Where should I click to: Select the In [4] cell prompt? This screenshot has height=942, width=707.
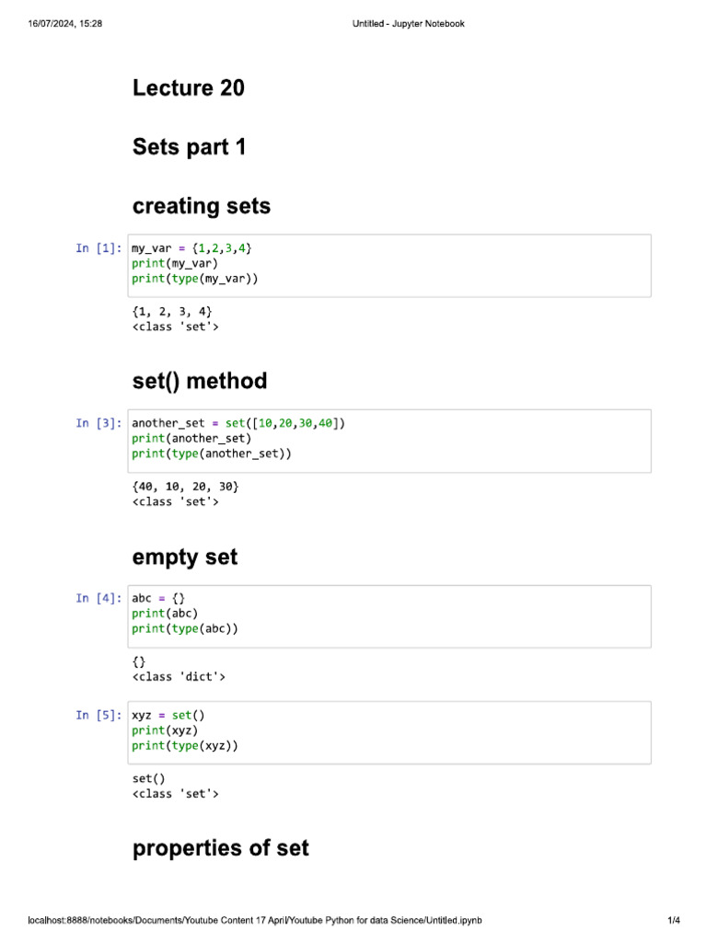[99, 598]
